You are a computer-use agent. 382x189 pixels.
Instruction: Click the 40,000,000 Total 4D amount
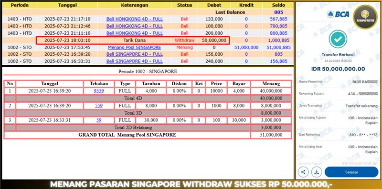point(271,99)
